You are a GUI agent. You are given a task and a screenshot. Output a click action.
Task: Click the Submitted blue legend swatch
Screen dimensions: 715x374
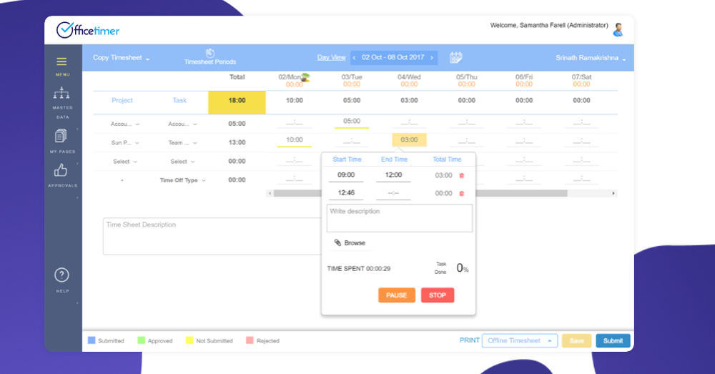coord(92,340)
